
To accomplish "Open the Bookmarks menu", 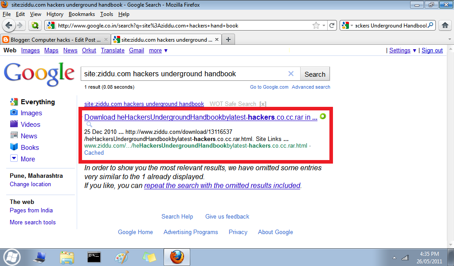I will pyautogui.click(x=82, y=14).
